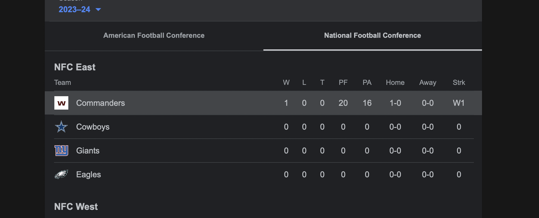This screenshot has width=539, height=218.
Task: Select the Giants team name
Action: pos(88,151)
